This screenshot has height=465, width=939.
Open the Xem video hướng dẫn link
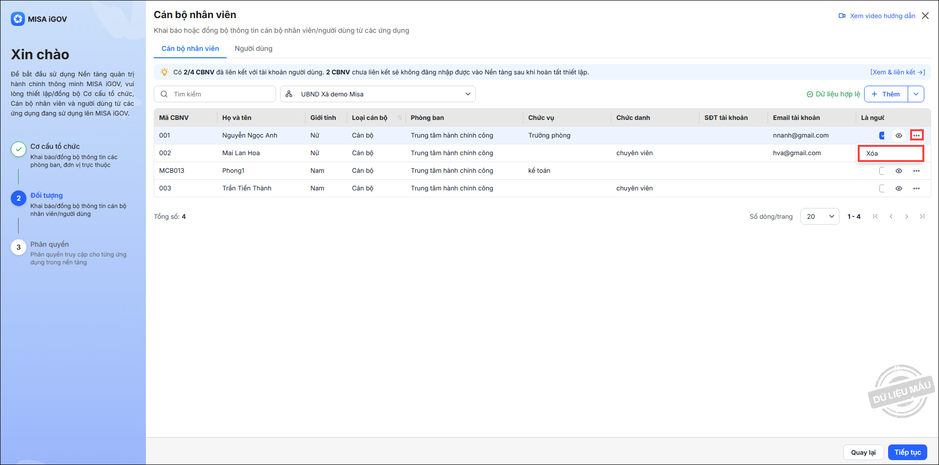click(x=877, y=16)
